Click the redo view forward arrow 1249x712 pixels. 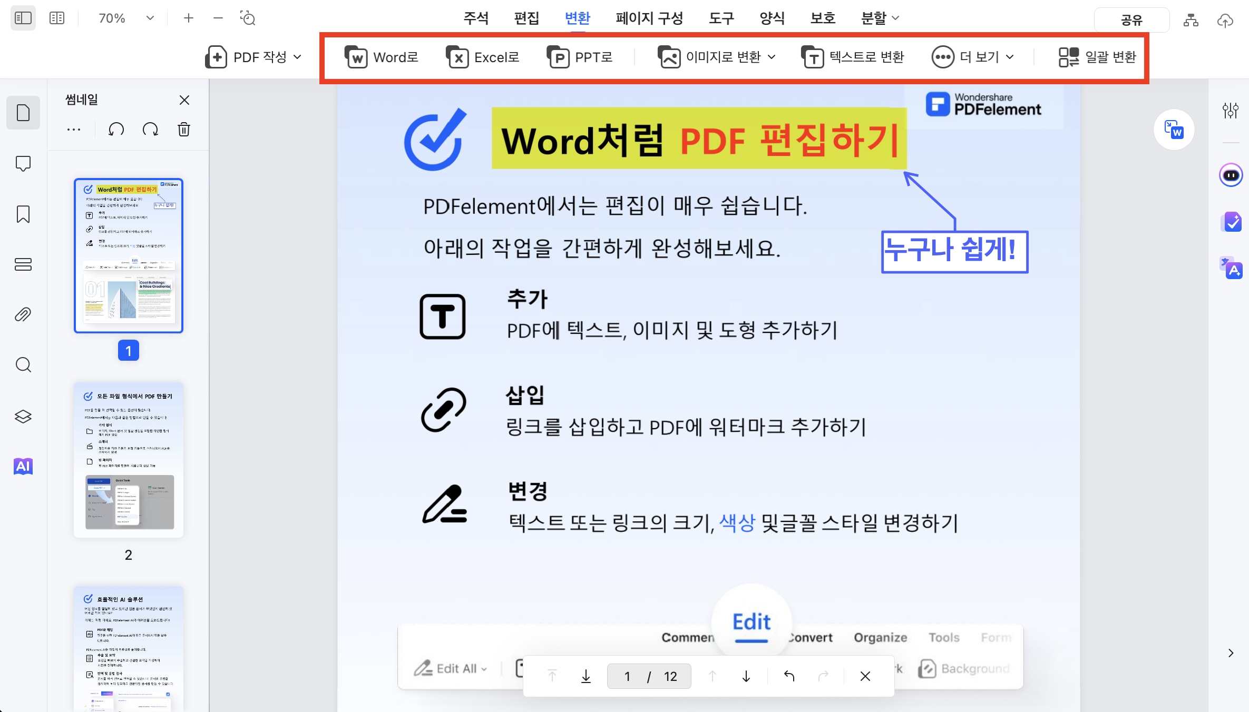click(x=823, y=676)
